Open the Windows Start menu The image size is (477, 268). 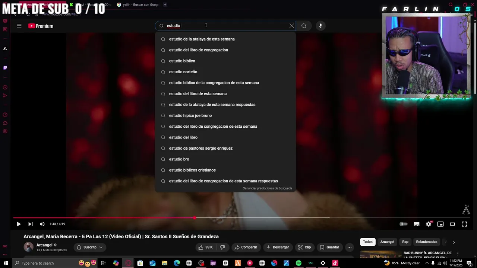6,263
